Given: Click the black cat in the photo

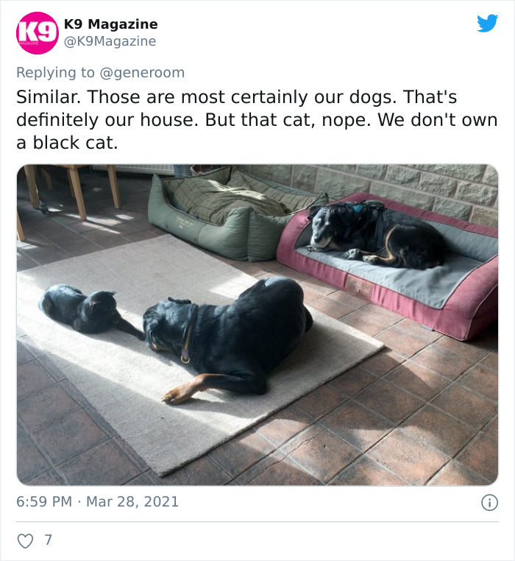Looking at the screenshot, I should pos(90,310).
